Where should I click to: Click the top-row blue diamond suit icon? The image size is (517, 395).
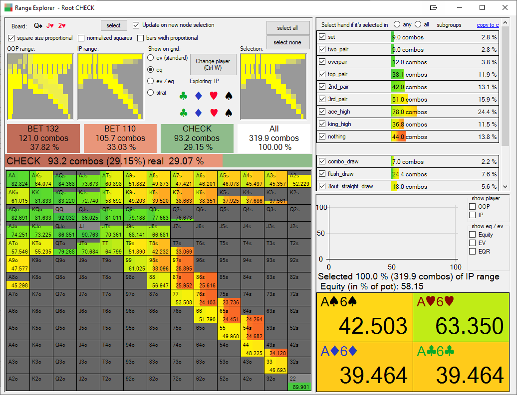pyautogui.click(x=199, y=96)
